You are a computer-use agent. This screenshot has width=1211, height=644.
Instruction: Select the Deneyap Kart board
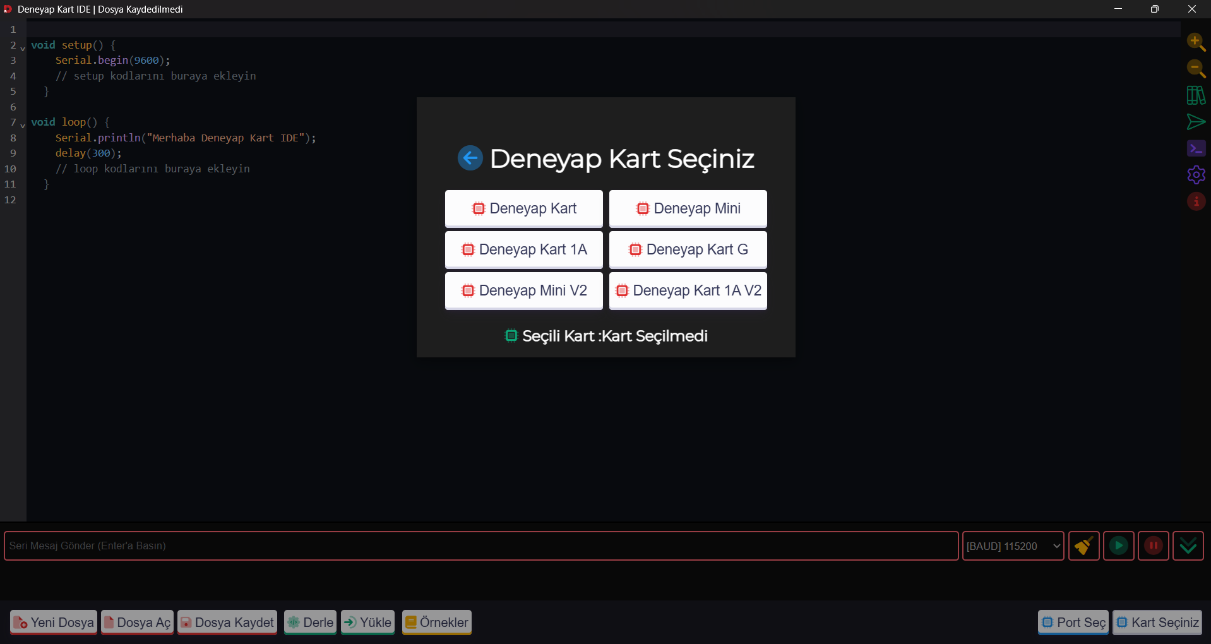click(524, 208)
